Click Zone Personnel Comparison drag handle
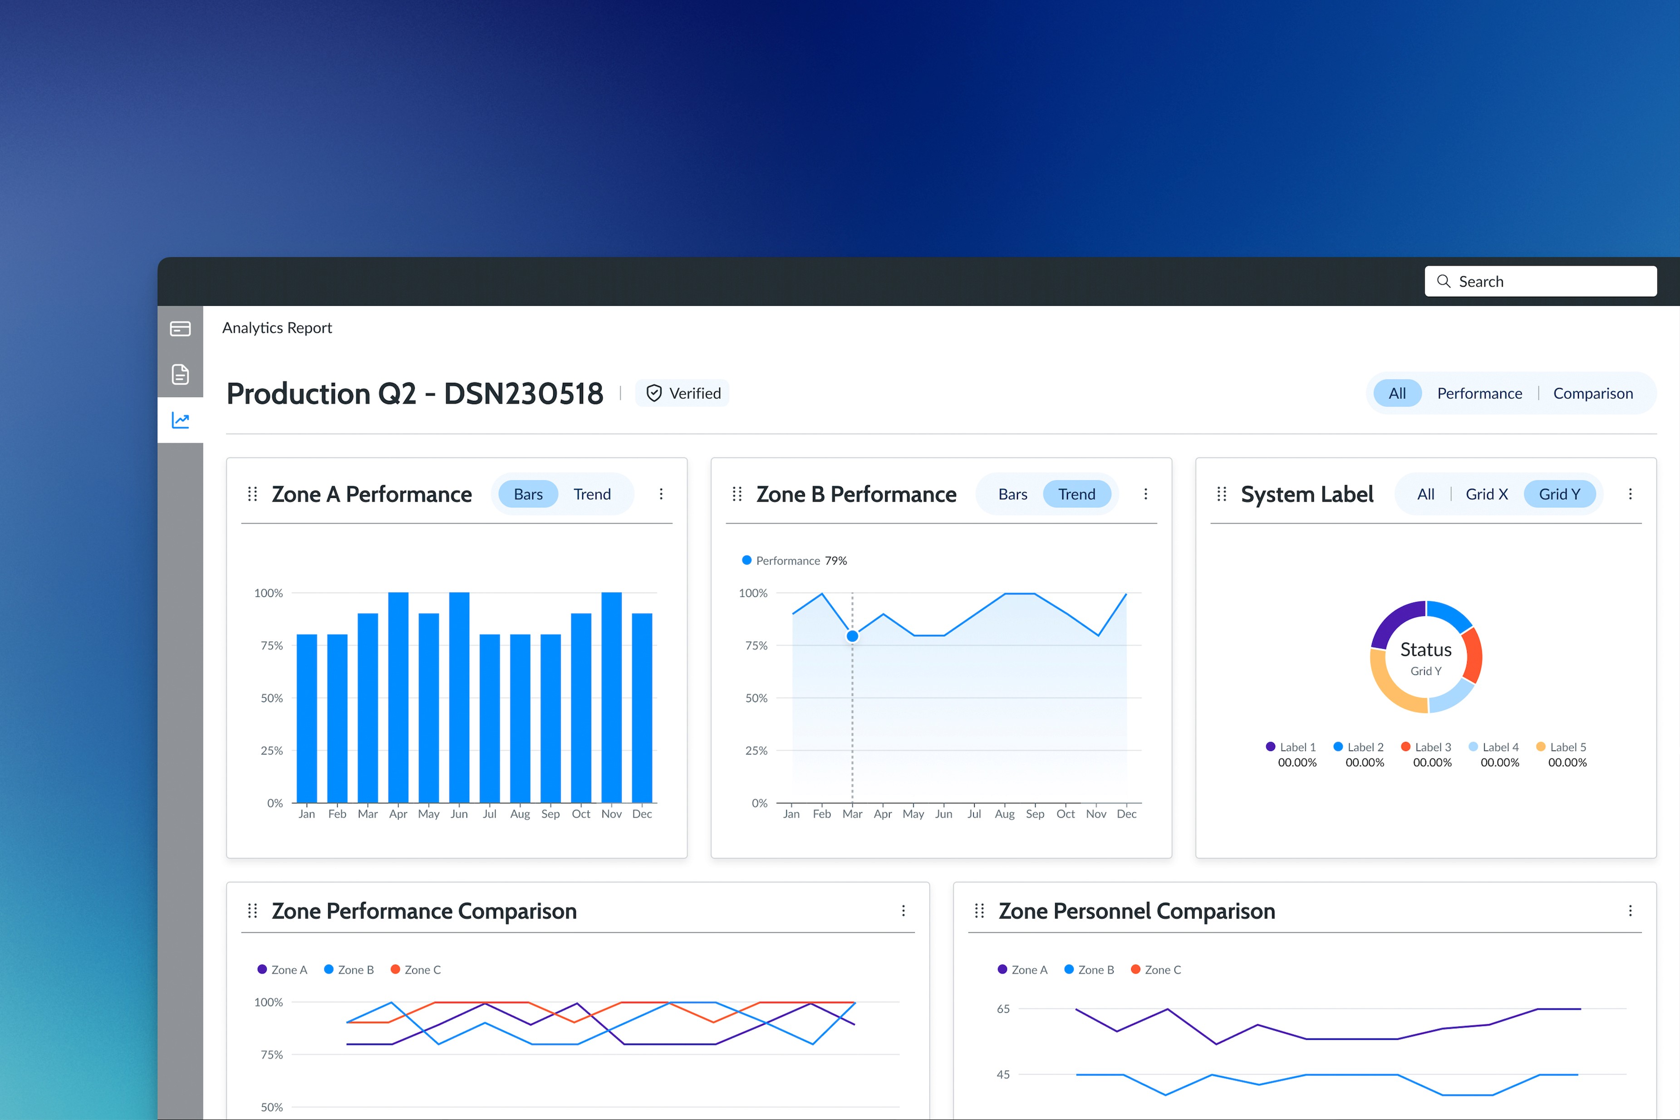Screen dimensions: 1680x1120 click(x=979, y=911)
